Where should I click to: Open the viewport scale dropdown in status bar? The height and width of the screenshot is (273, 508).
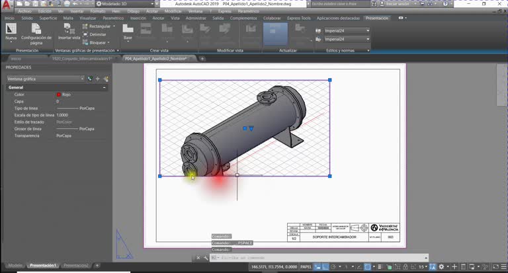(422, 267)
